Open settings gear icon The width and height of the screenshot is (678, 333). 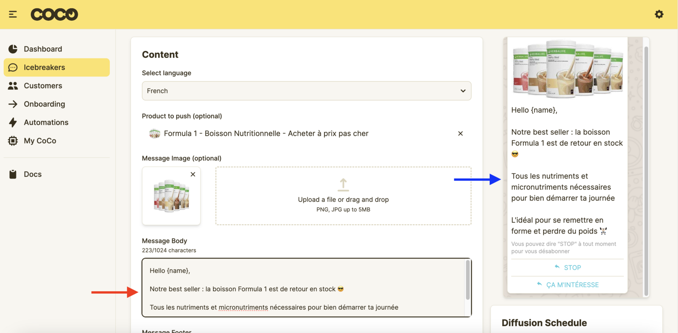point(659,14)
